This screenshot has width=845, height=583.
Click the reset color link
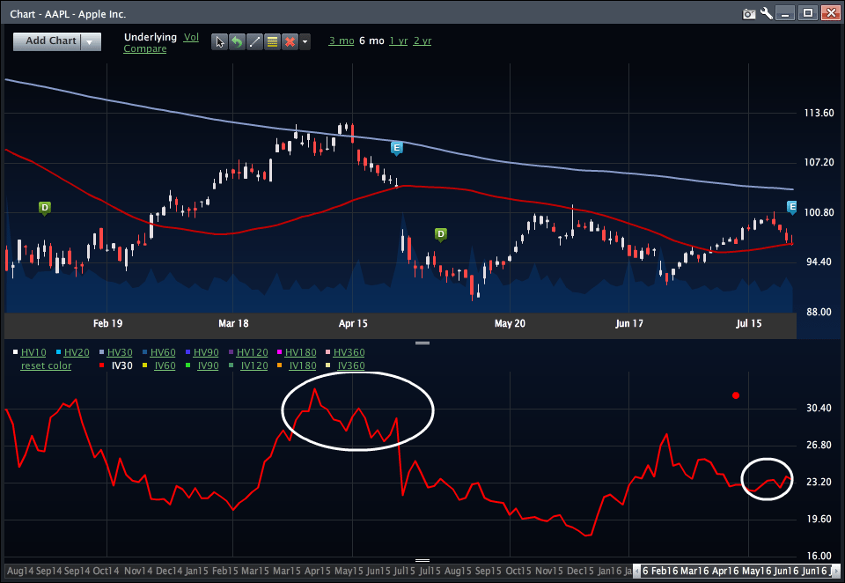[46, 365]
